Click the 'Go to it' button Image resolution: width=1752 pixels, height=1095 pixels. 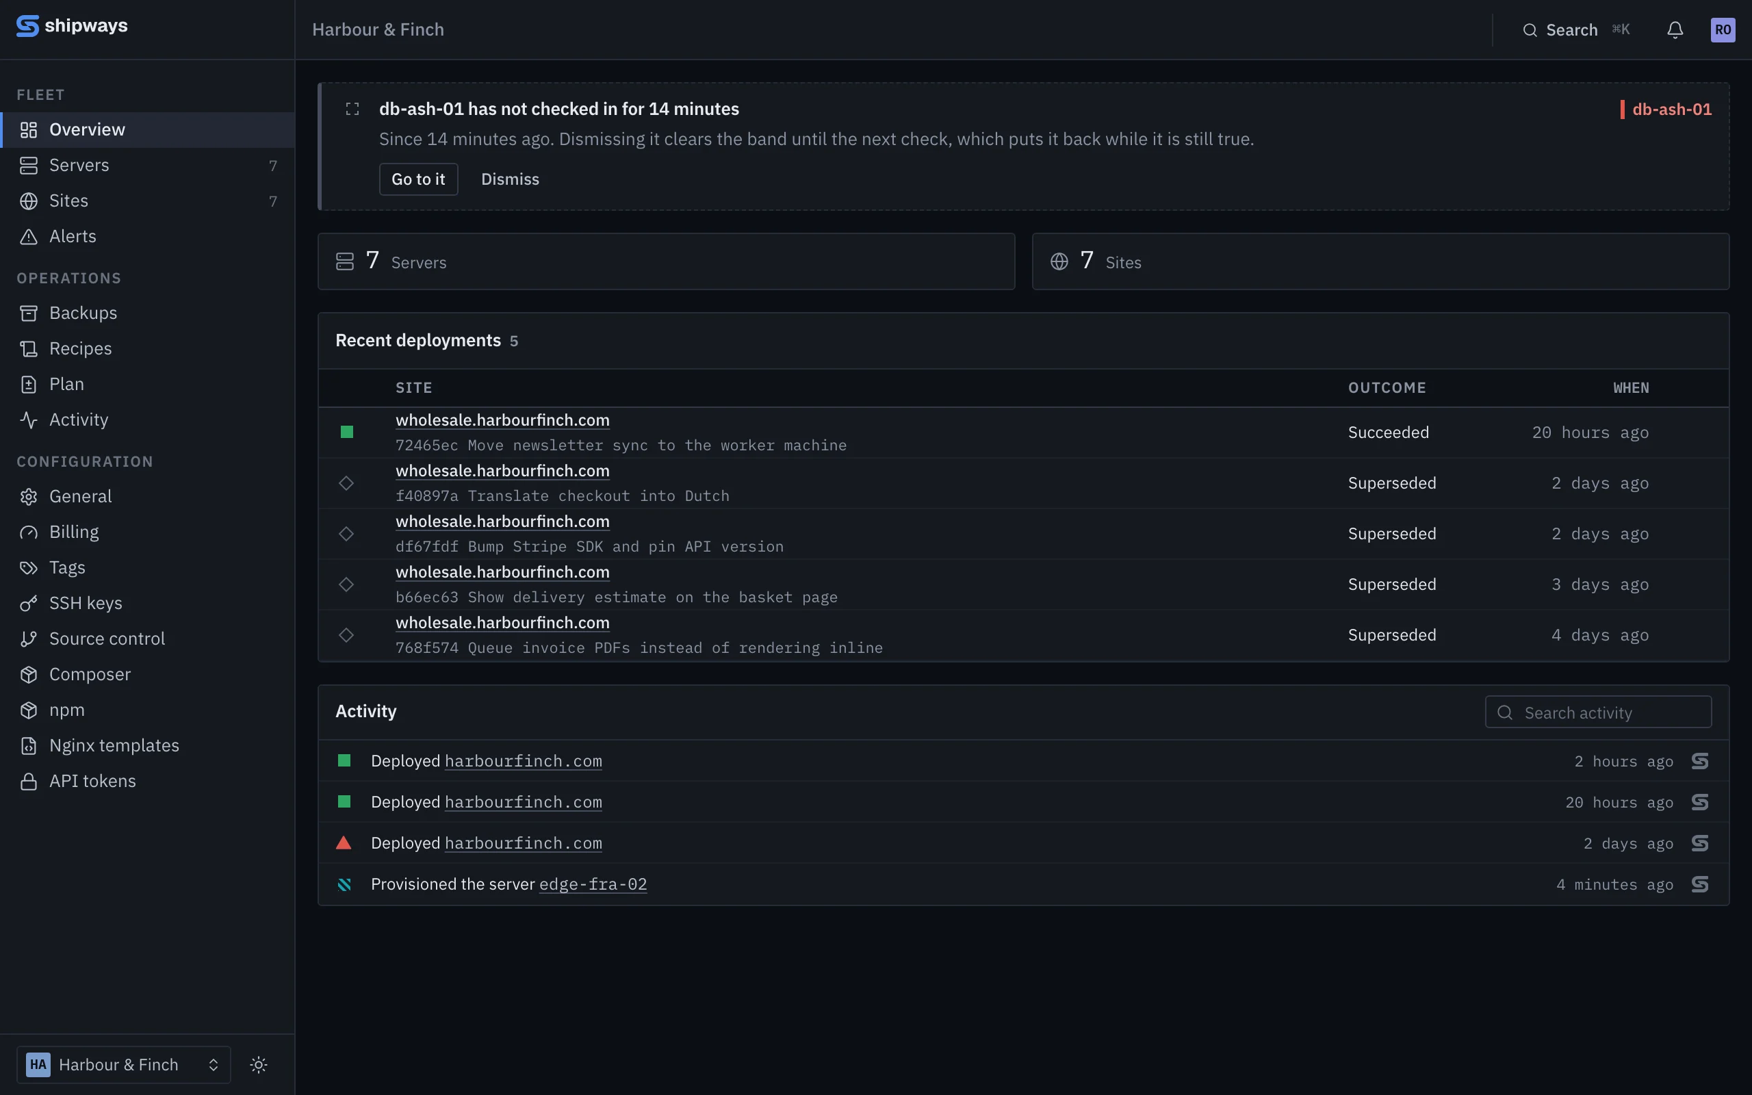pos(418,179)
